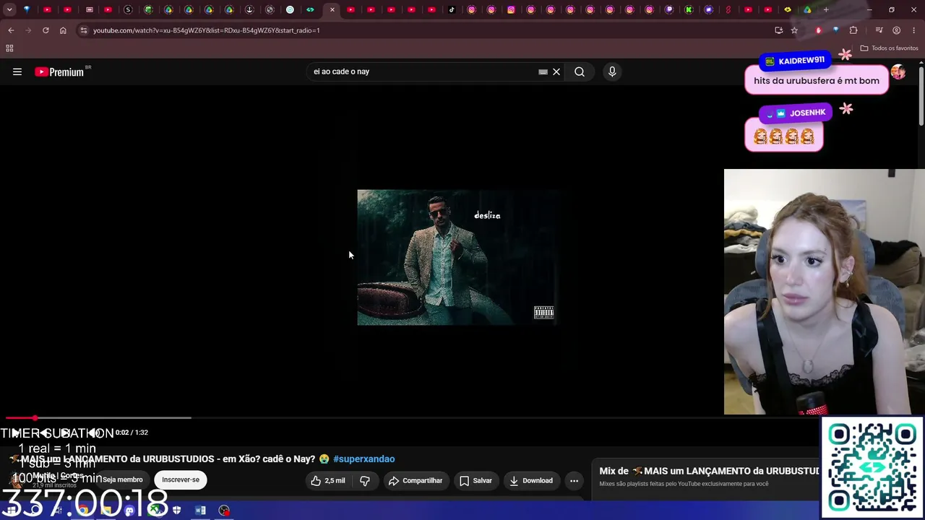This screenshot has width=925, height=520.
Task: Dislike the video
Action: (365, 480)
